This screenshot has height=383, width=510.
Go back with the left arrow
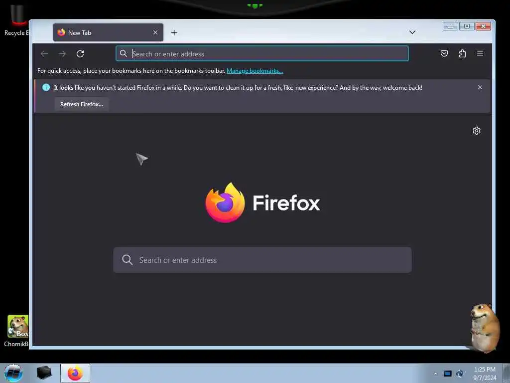(44, 54)
